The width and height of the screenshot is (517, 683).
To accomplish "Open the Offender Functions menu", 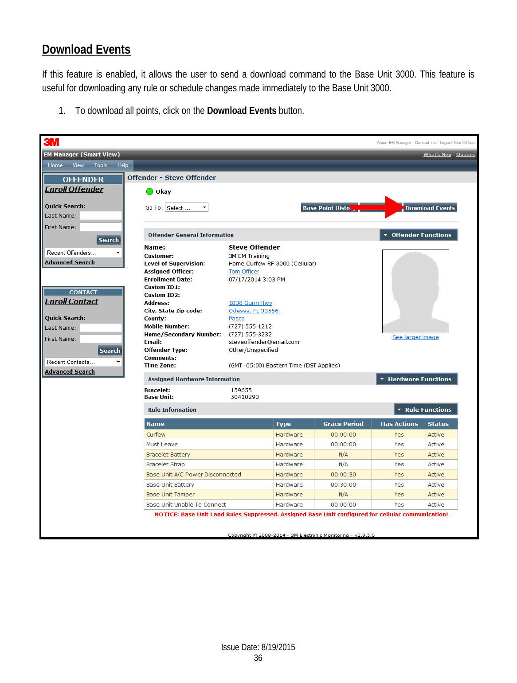I will tap(419, 235).
